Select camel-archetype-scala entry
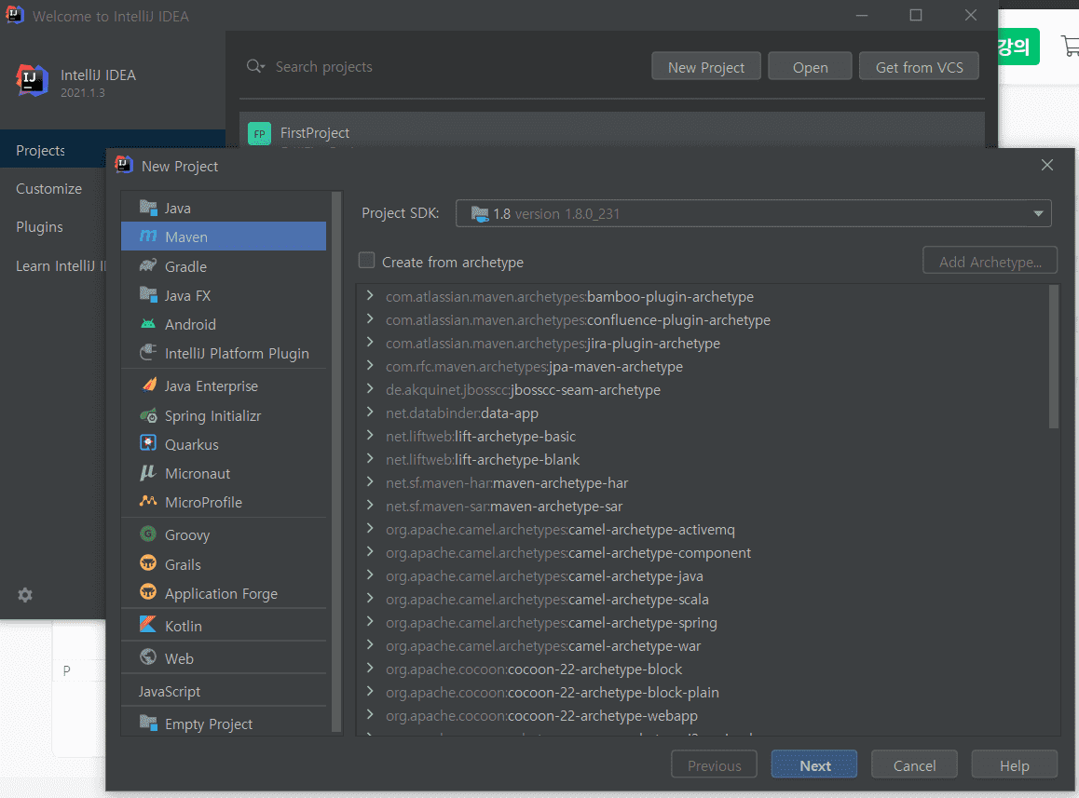The image size is (1079, 798). (x=547, y=599)
